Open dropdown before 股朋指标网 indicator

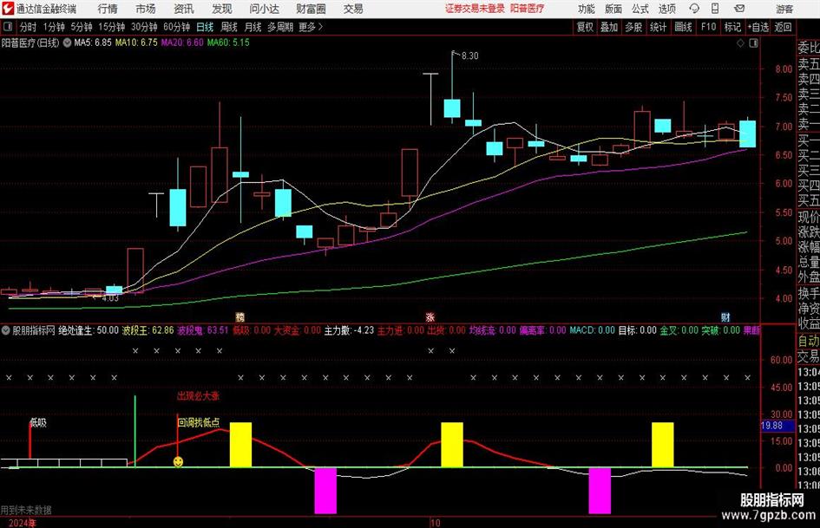tap(6, 330)
